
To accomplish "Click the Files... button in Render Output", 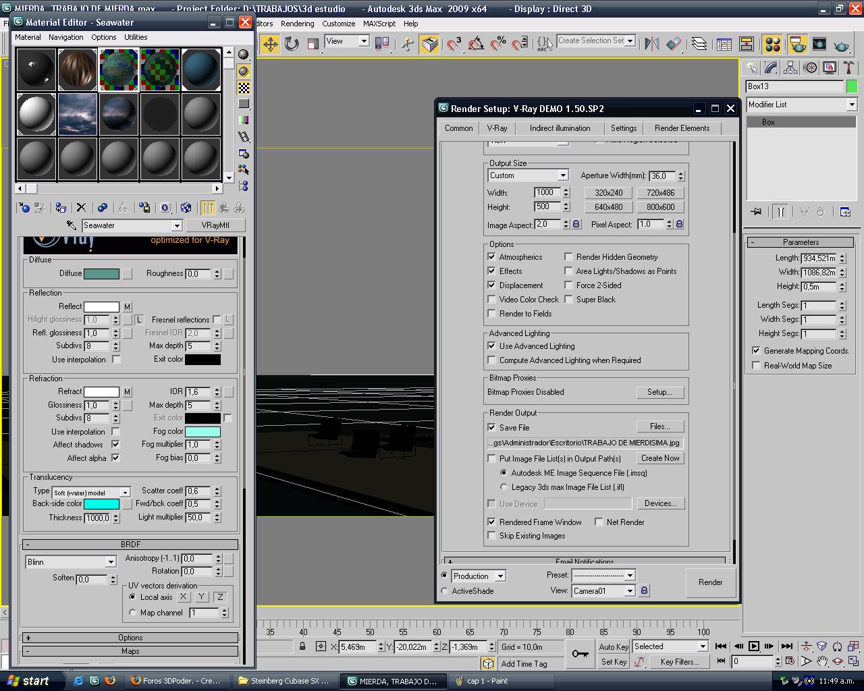I will click(x=659, y=426).
